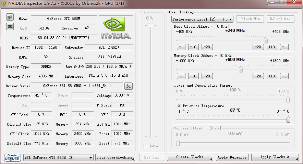This screenshot has height=164, width=303.
Task: Click the Interface field PCI-E 3.0
Action: (109, 76)
